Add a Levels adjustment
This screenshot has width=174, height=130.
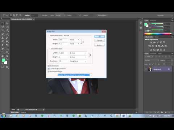pyautogui.click(x=154, y=42)
